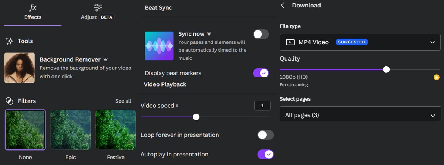The width and height of the screenshot is (444, 165).
Task: Click the Quality slider handle
Action: point(386,69)
